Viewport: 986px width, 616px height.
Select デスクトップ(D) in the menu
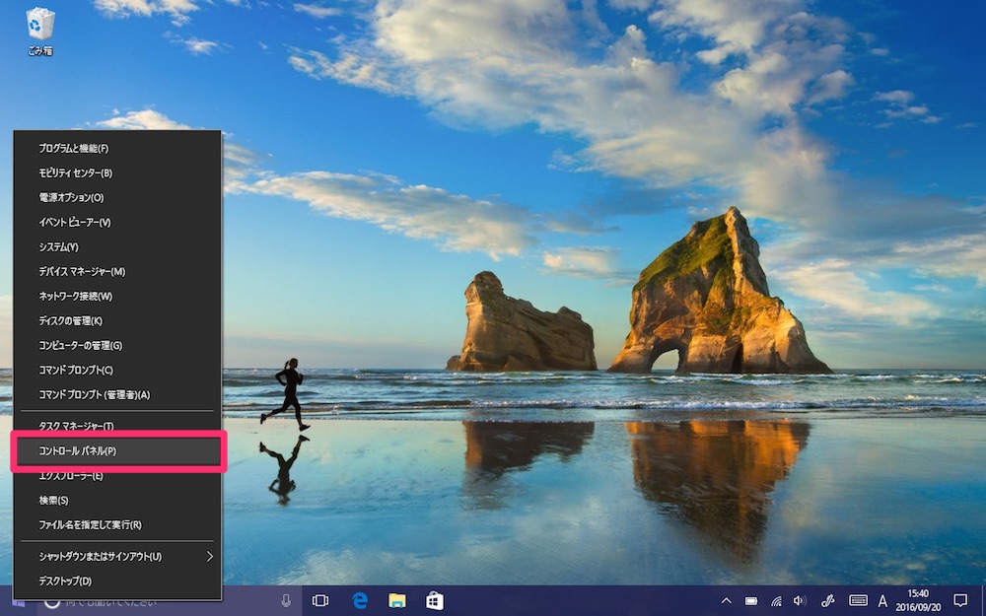coord(117,582)
